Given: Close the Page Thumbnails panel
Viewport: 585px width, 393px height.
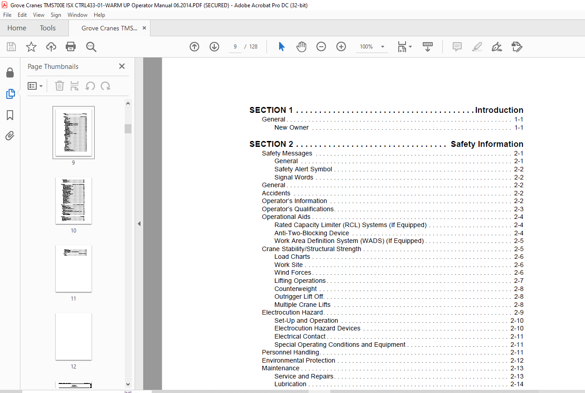Looking at the screenshot, I should pos(122,66).
